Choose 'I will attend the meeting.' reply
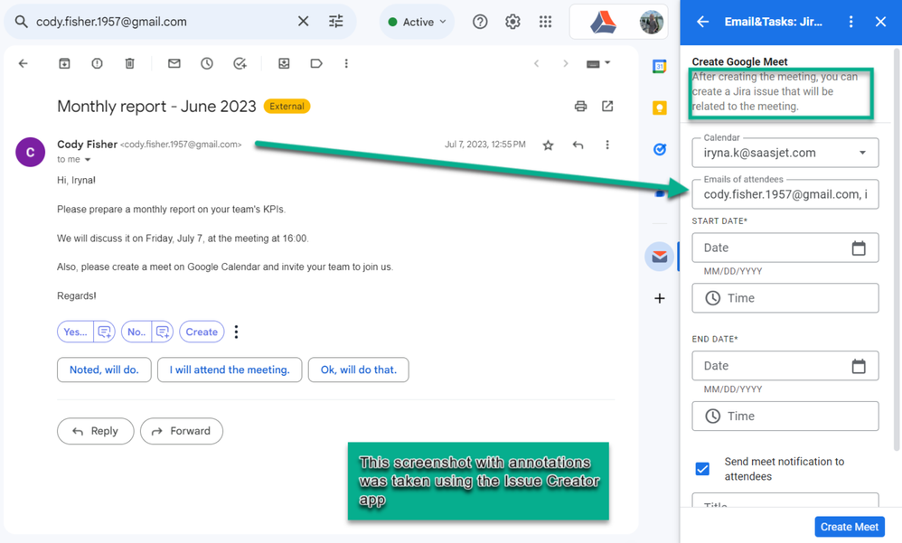Image resolution: width=902 pixels, height=543 pixels. tap(230, 370)
